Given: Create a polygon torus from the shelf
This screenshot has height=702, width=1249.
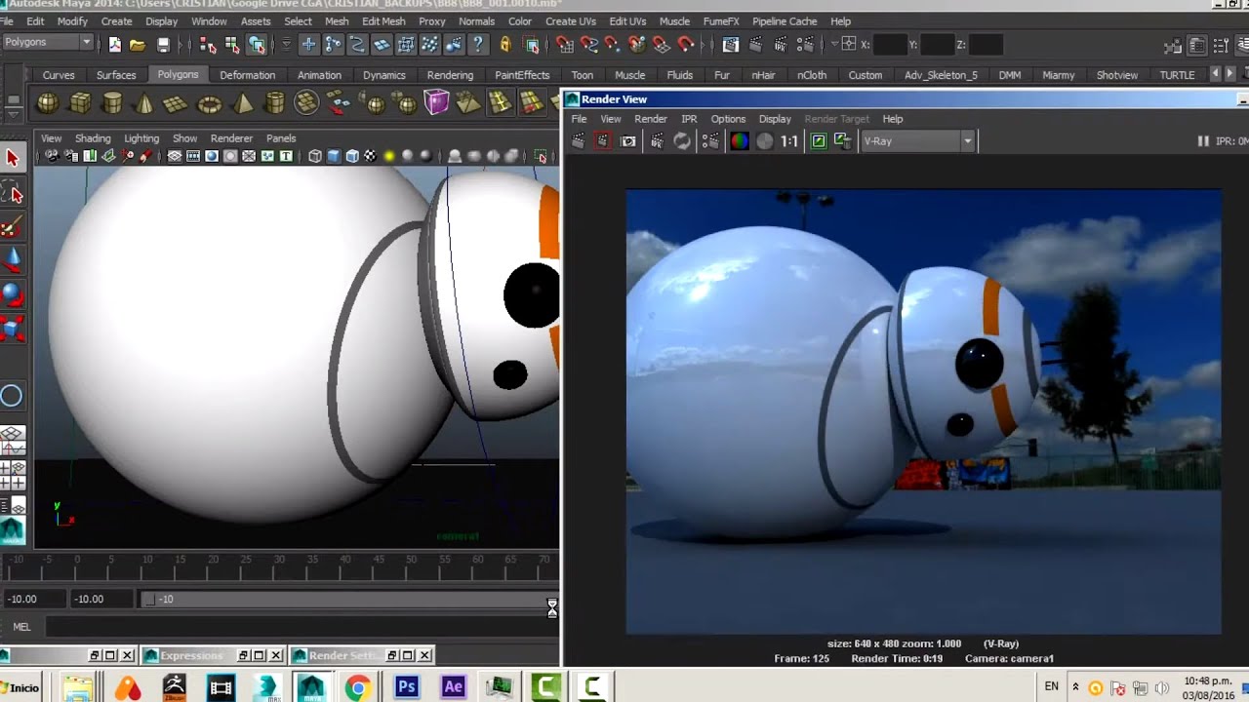Looking at the screenshot, I should tap(209, 102).
